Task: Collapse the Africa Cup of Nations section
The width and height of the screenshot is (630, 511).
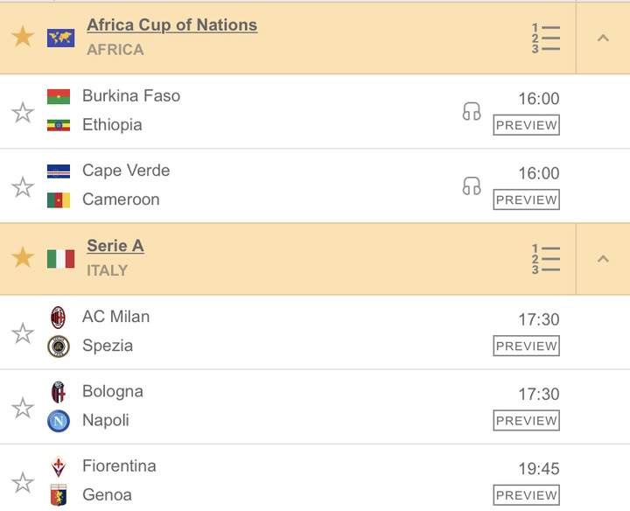Action: coord(603,38)
